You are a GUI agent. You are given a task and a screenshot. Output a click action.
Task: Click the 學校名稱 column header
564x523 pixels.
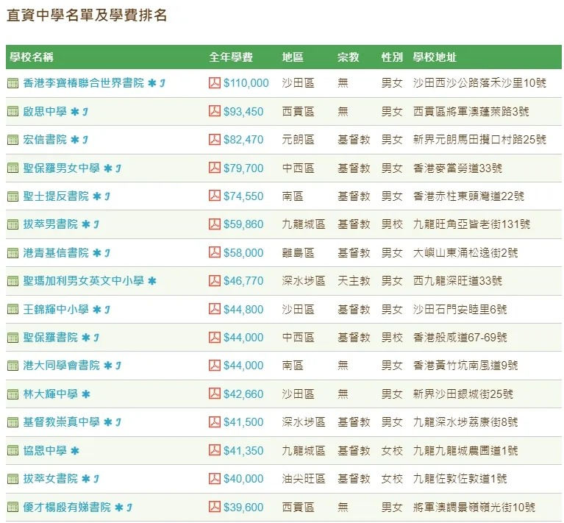[x=32, y=57]
